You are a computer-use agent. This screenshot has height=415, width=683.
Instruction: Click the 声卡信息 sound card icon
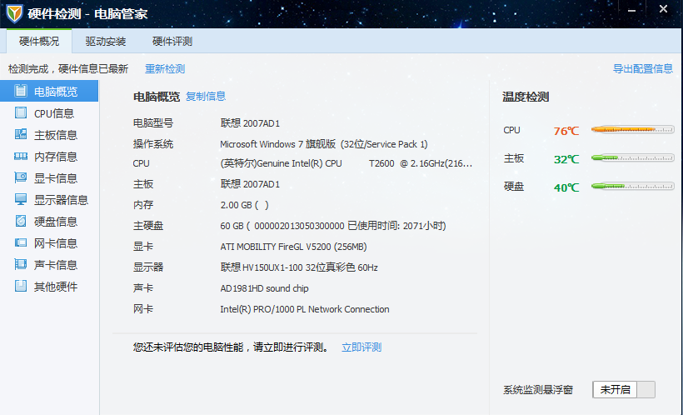click(x=21, y=264)
